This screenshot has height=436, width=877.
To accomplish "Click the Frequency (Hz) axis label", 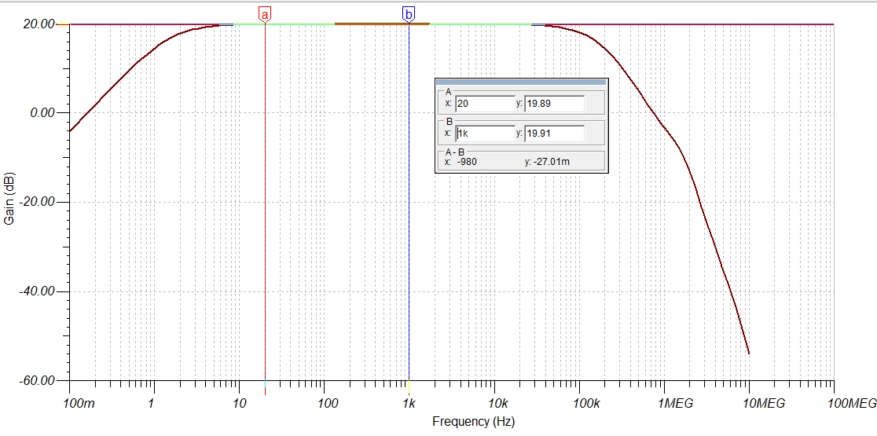I will point(473,421).
